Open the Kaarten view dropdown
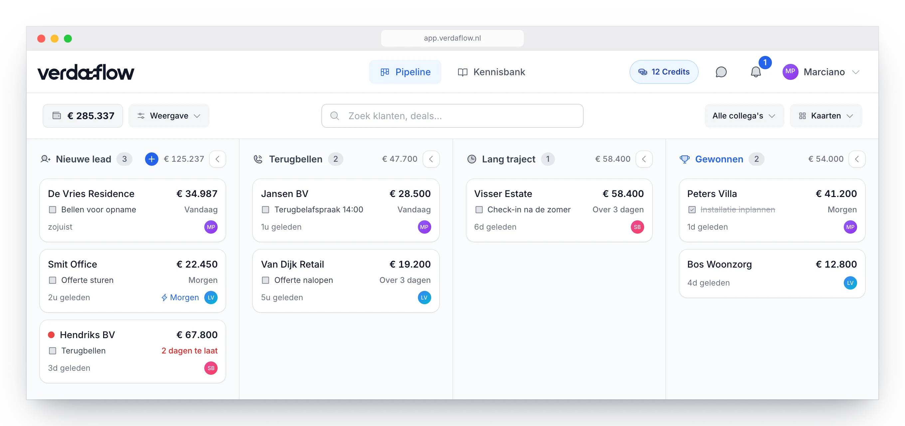 (825, 115)
